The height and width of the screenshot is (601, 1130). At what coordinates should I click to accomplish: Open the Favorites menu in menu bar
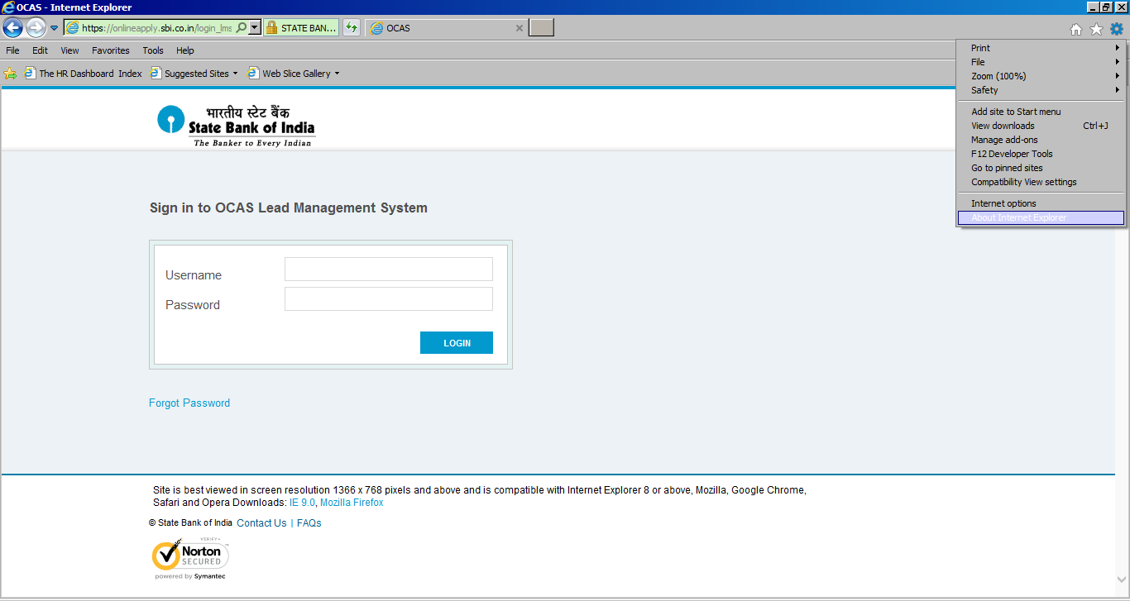110,50
